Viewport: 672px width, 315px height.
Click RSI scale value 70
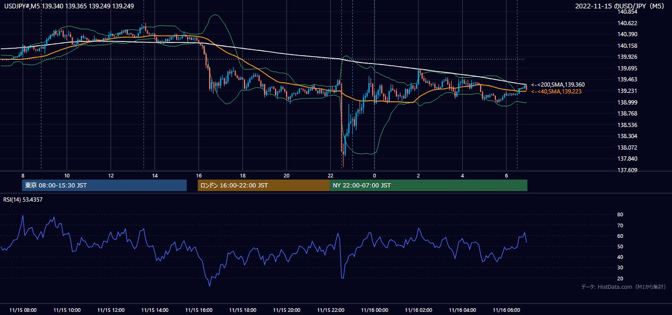pos(620,225)
